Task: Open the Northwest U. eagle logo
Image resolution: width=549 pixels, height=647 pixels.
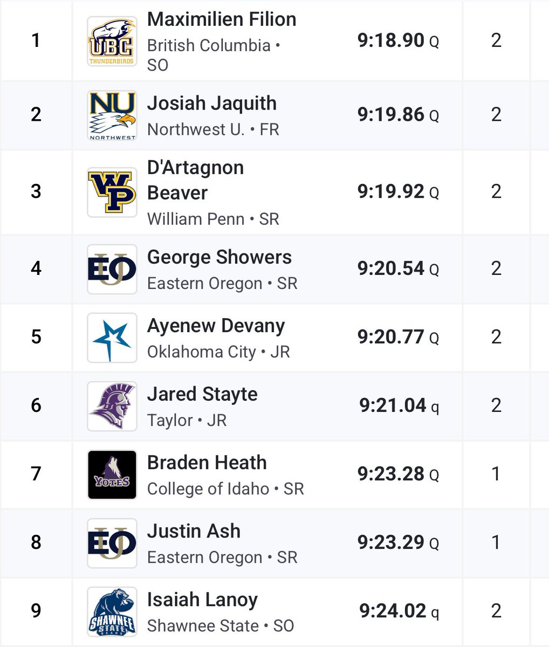Action: (112, 115)
